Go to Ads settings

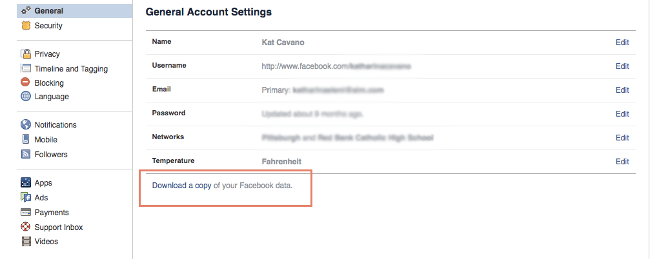pyautogui.click(x=41, y=198)
